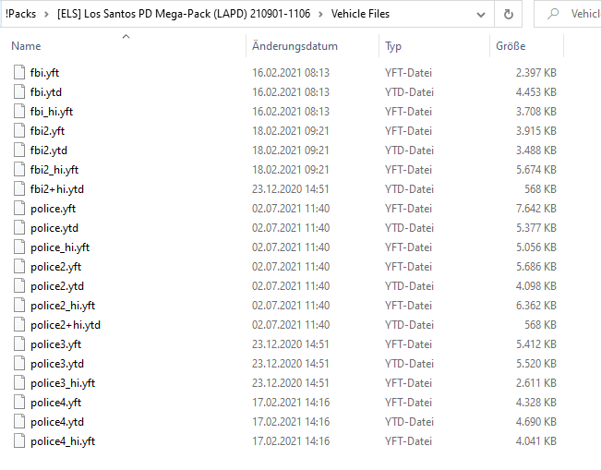This screenshot has height=470, width=601.
Task: Select the file icon of police.ytd
Action: click(x=19, y=227)
